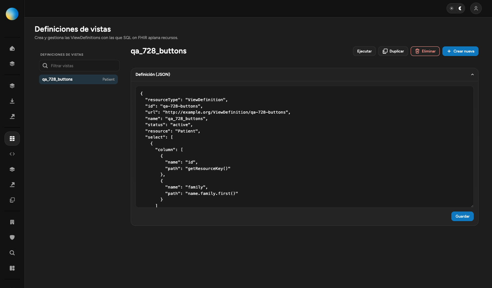Open the shield icon in sidebar
492x288 pixels.
pos(12,237)
